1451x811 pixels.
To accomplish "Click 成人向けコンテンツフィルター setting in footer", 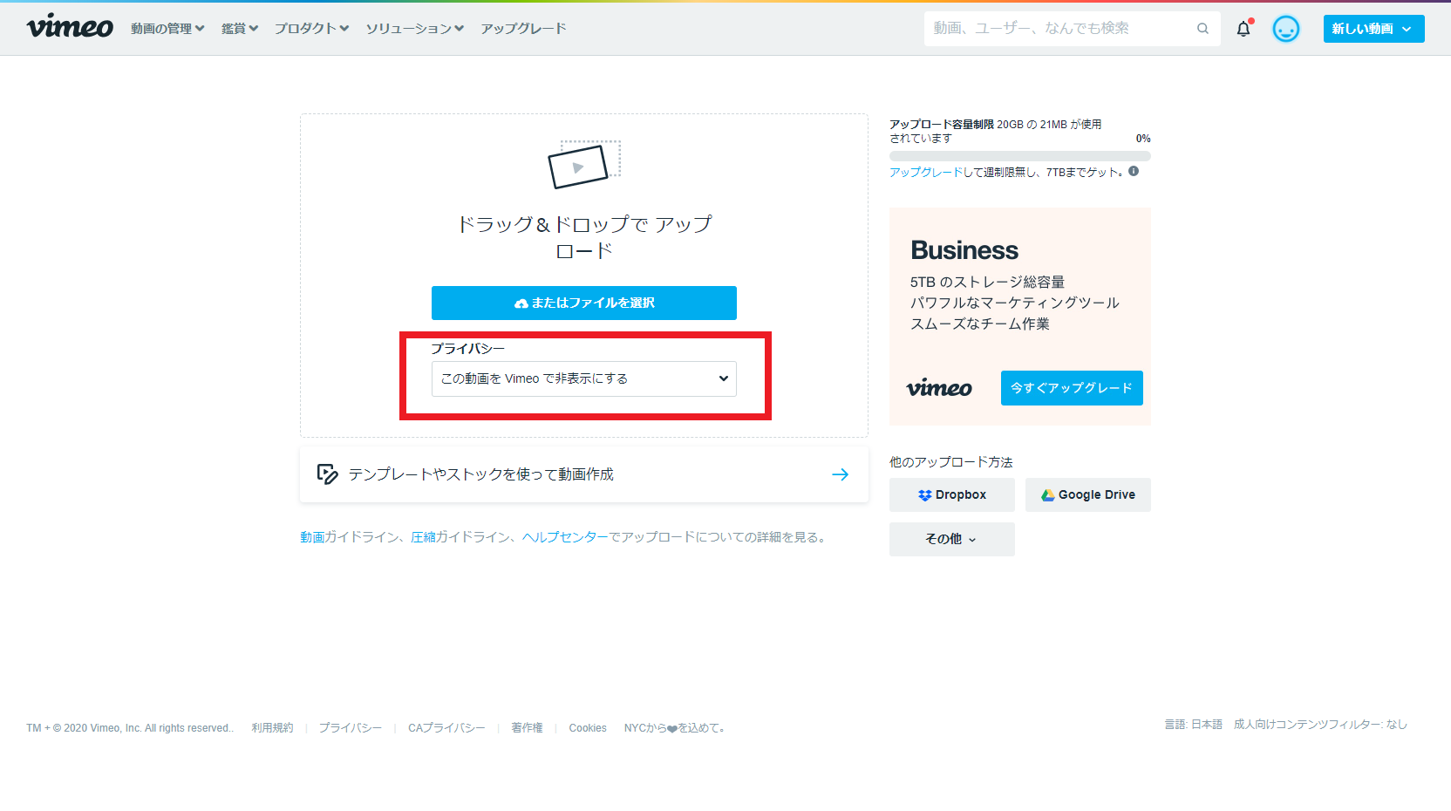I will (1320, 725).
